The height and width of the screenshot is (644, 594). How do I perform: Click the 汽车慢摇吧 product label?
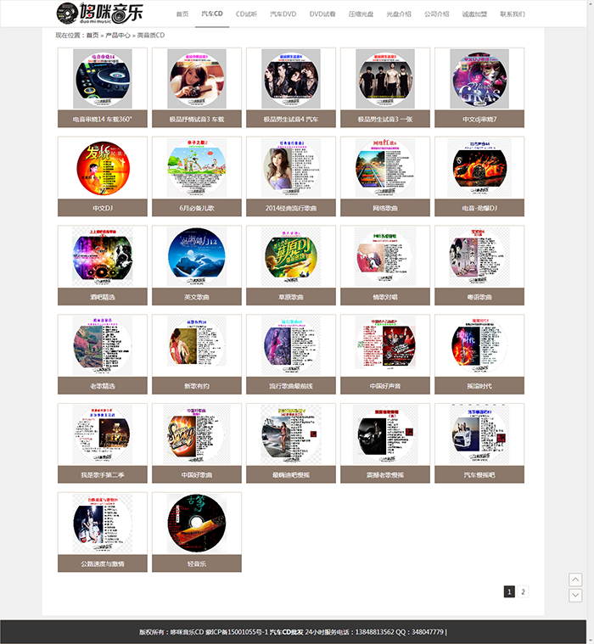tap(479, 475)
